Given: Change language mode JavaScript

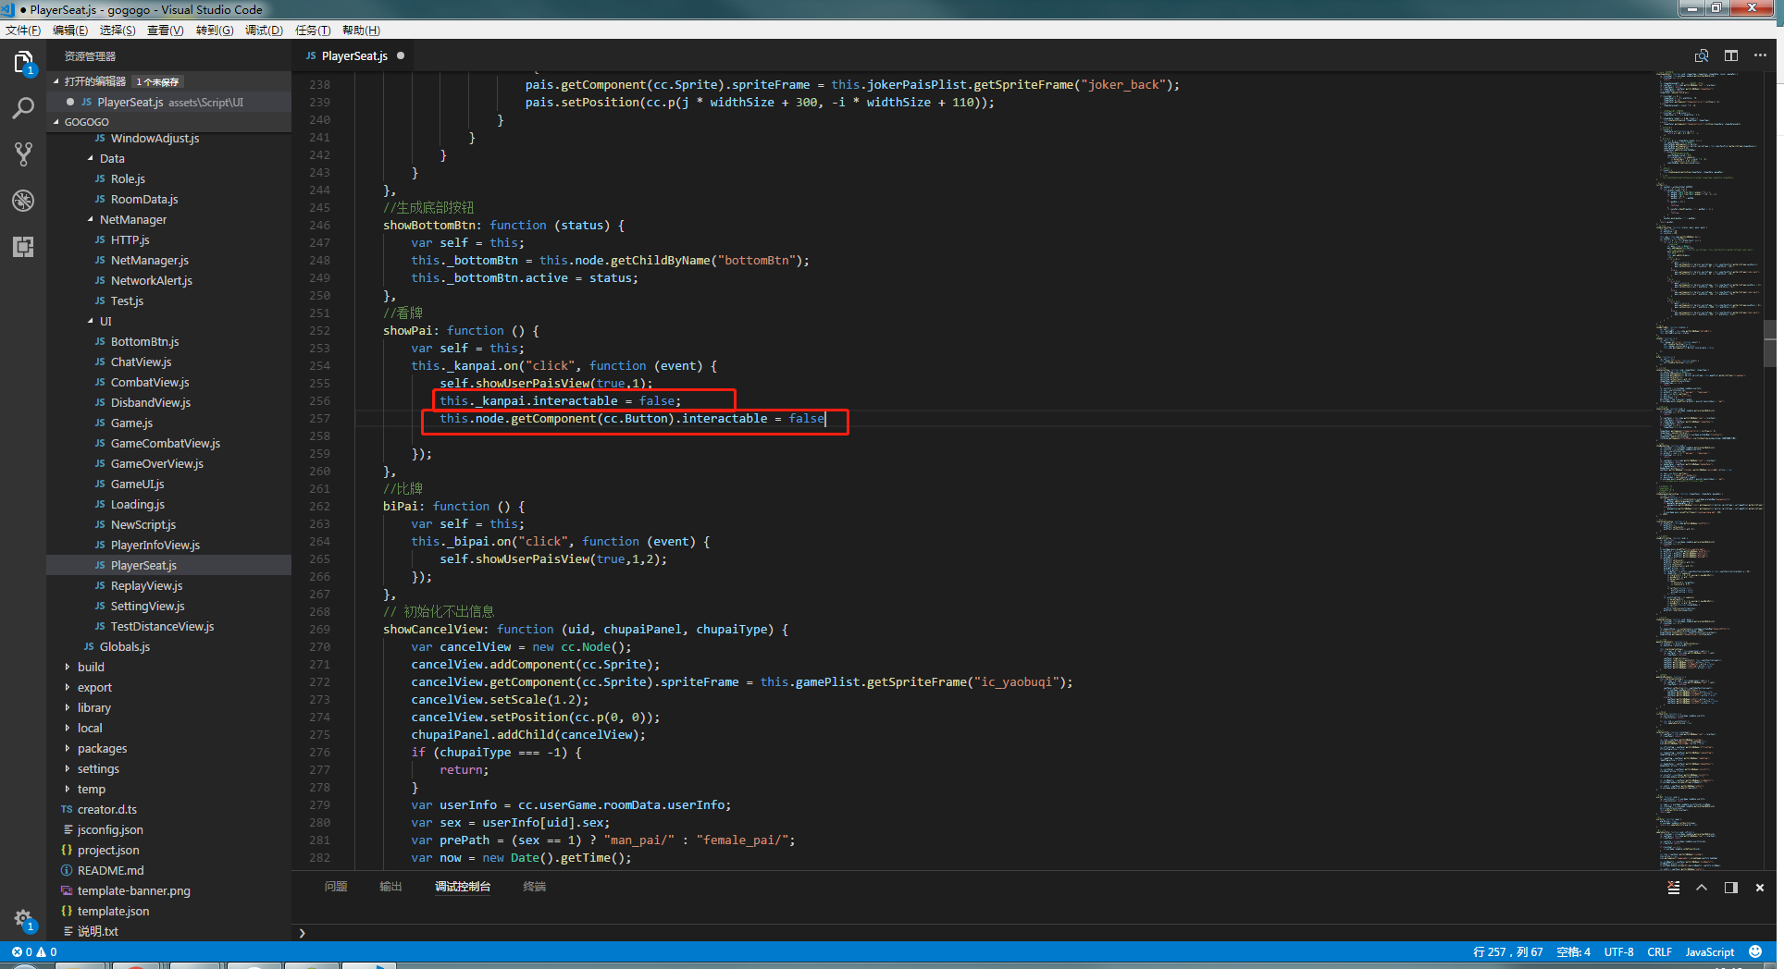Looking at the screenshot, I should pyautogui.click(x=1709, y=951).
